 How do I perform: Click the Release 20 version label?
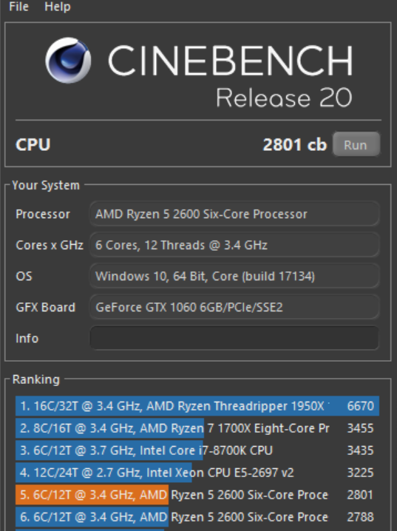pos(285,98)
